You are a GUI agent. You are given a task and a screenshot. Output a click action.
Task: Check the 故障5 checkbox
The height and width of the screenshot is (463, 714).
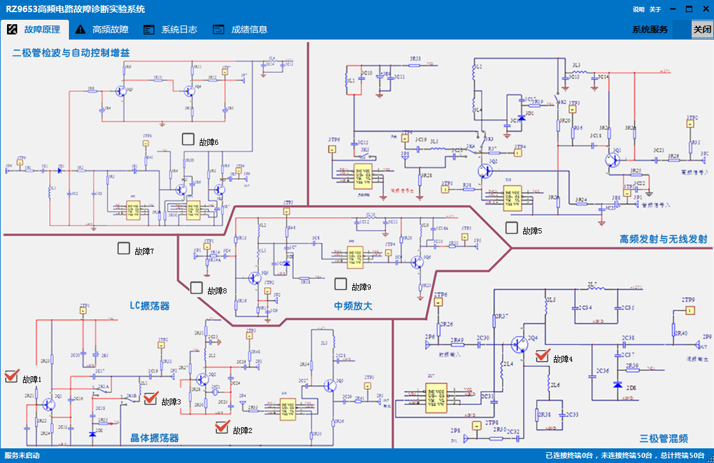tap(511, 228)
